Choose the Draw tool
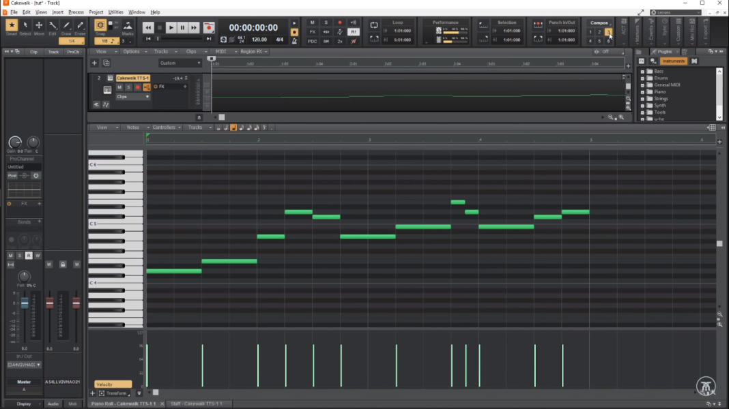Image resolution: width=729 pixels, height=409 pixels. pos(66,27)
